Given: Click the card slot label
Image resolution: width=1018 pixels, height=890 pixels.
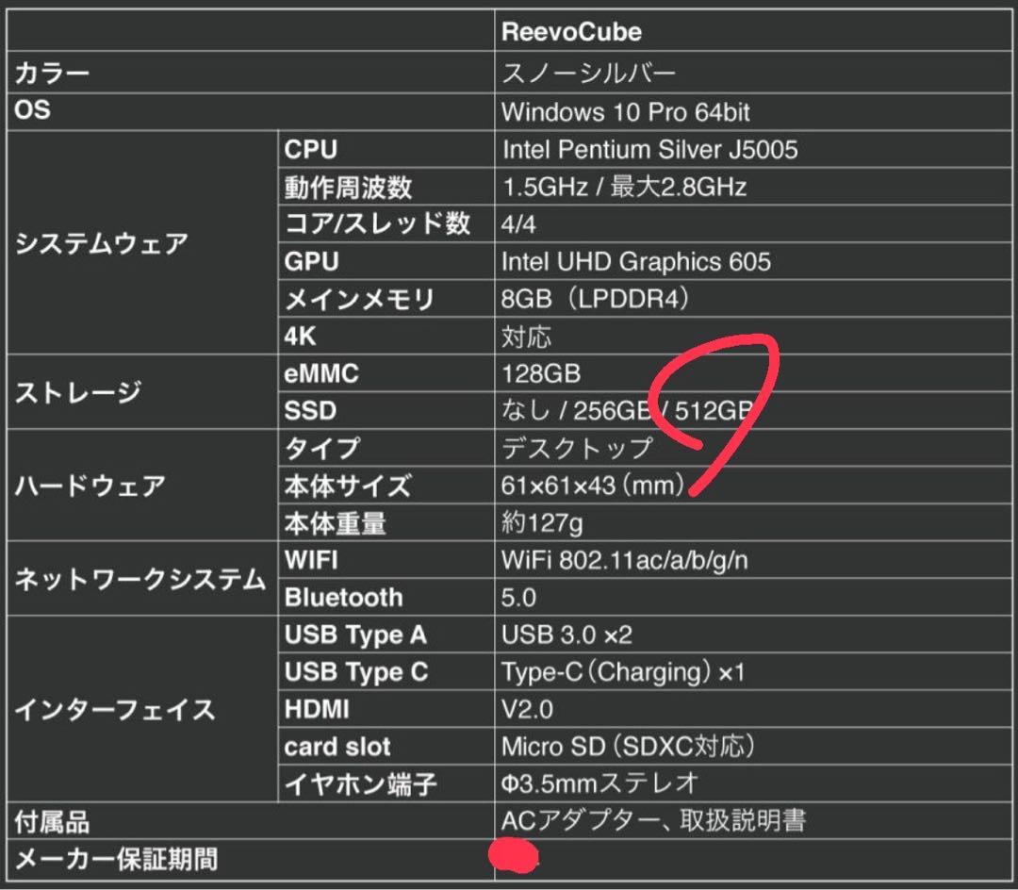Looking at the screenshot, I should click(x=337, y=748).
